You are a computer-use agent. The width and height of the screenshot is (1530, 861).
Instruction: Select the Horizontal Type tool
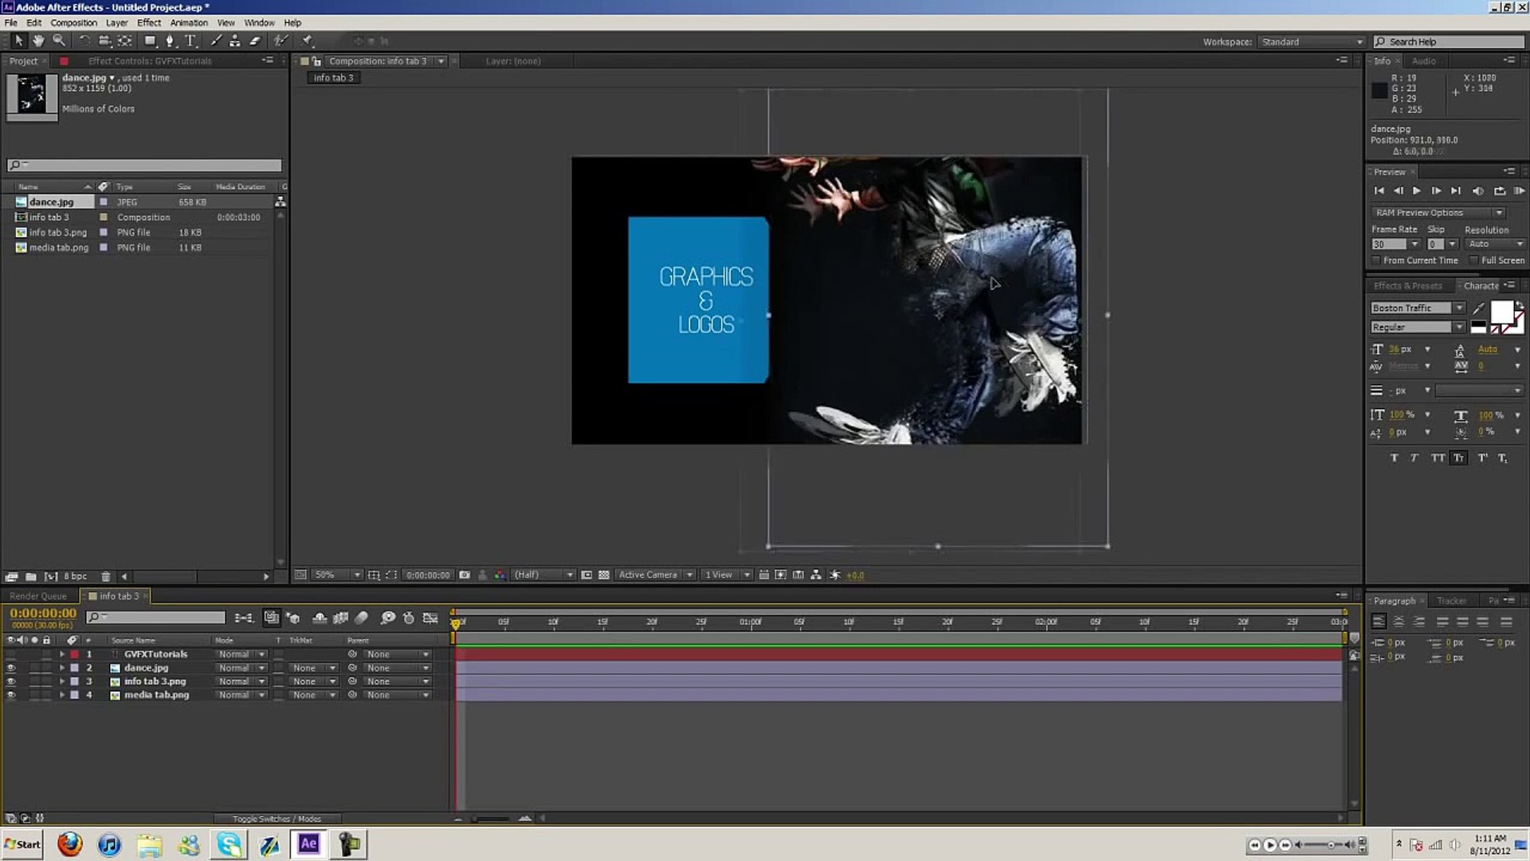coord(190,41)
